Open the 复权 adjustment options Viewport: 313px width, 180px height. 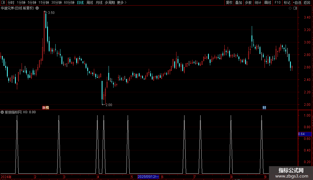click(x=229, y=2)
